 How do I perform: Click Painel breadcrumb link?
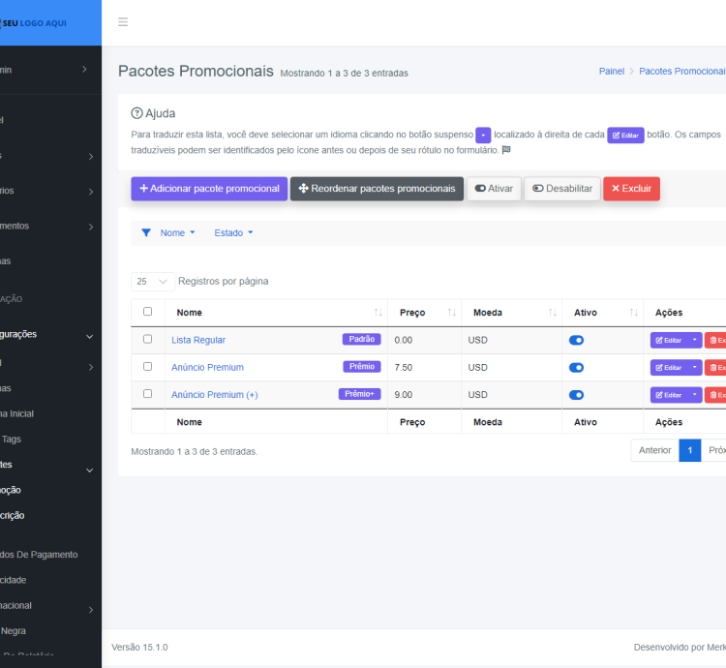click(611, 72)
